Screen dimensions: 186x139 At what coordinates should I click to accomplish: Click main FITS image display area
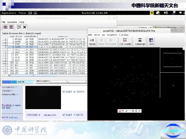tap(123, 84)
